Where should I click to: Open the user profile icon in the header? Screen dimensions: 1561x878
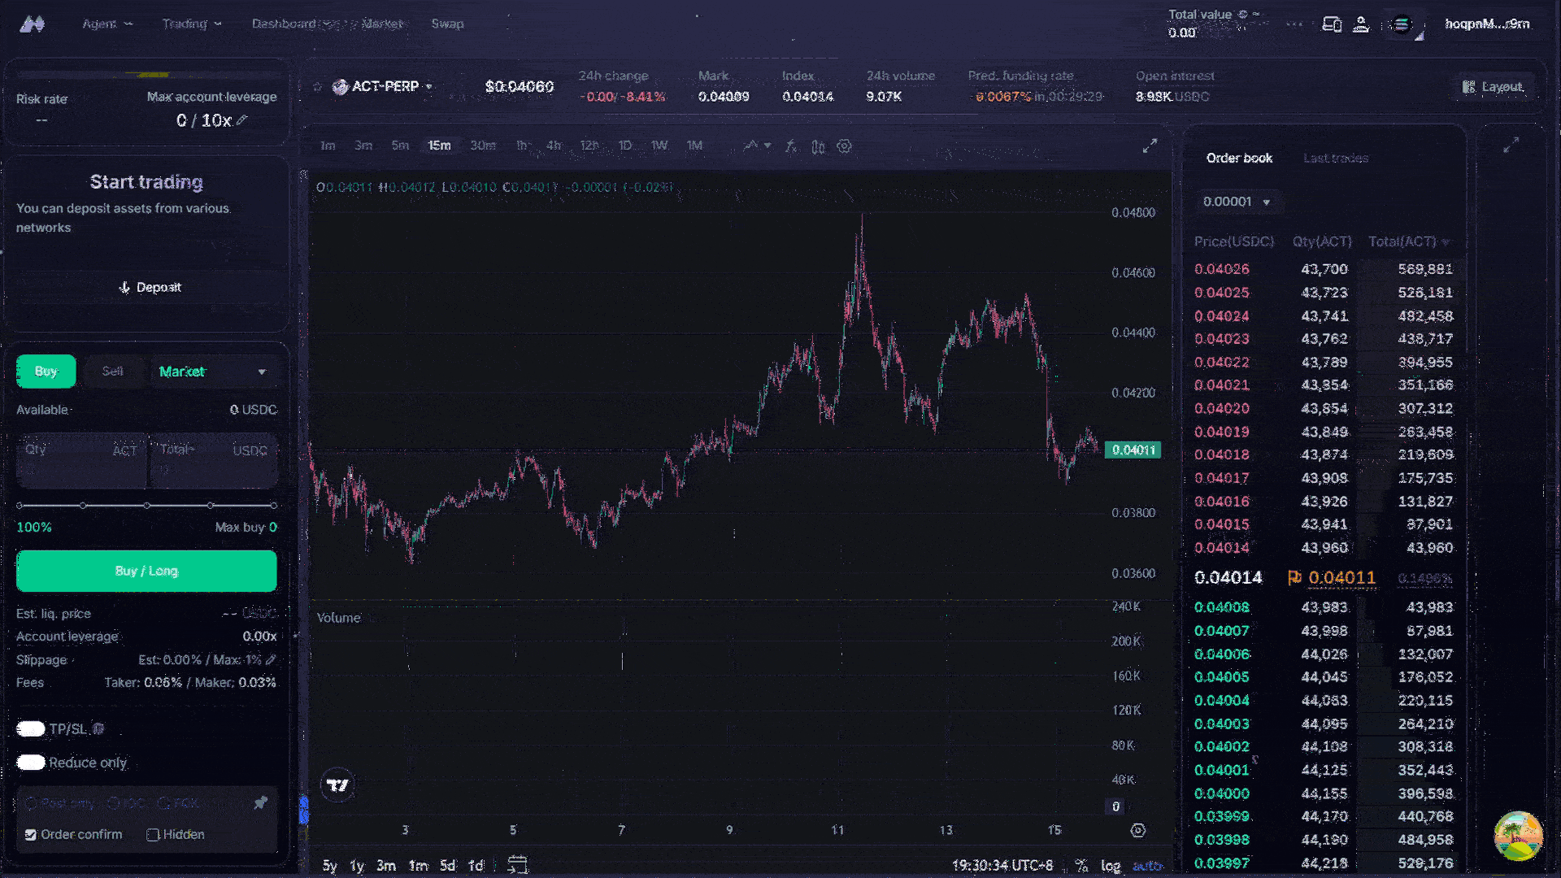click(x=1360, y=24)
